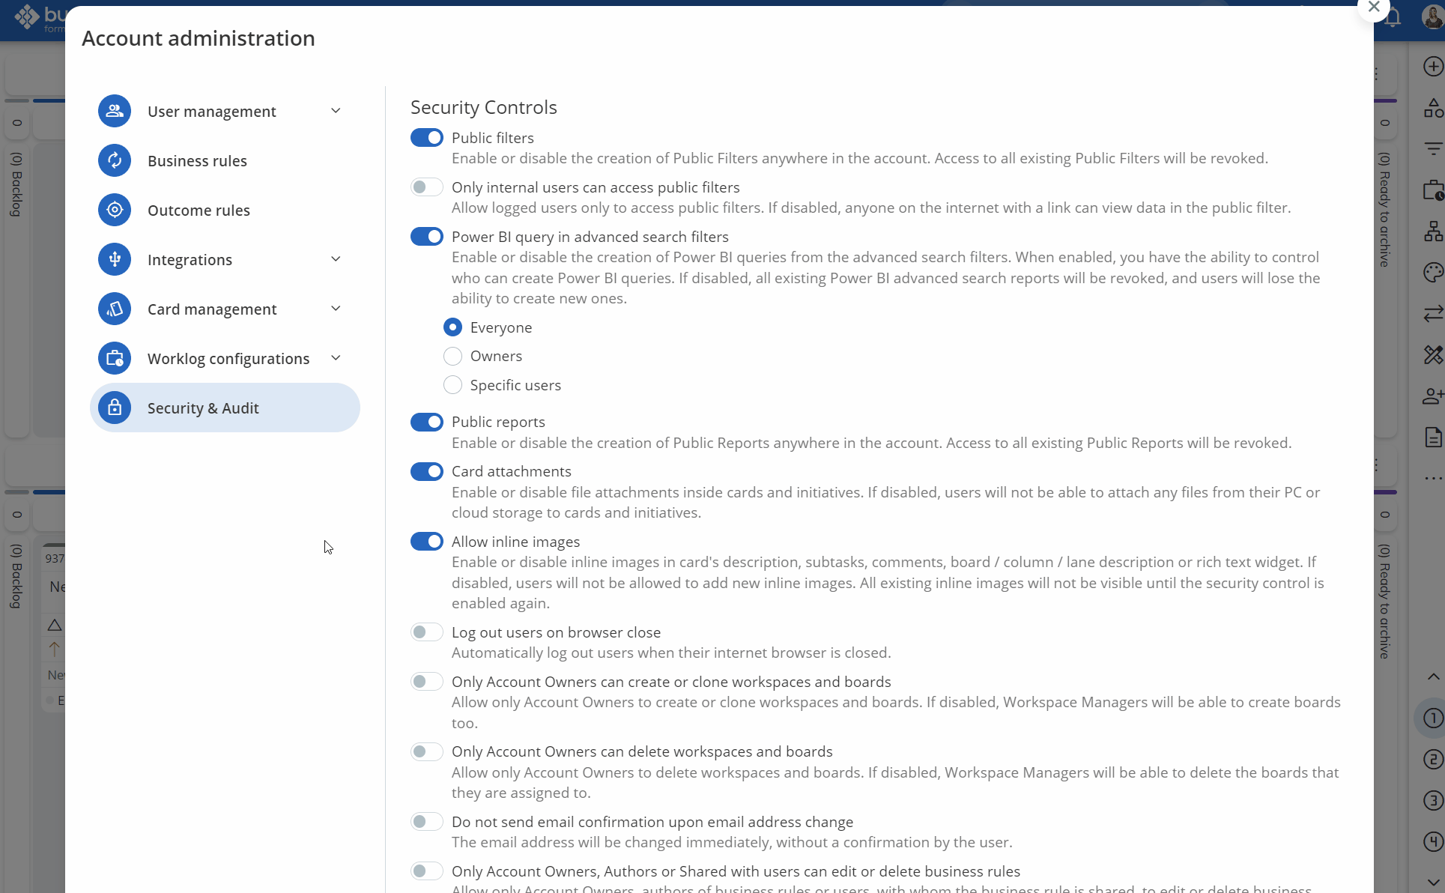
Task: Click the up chevron above workspace numbers
Action: pyautogui.click(x=1433, y=676)
